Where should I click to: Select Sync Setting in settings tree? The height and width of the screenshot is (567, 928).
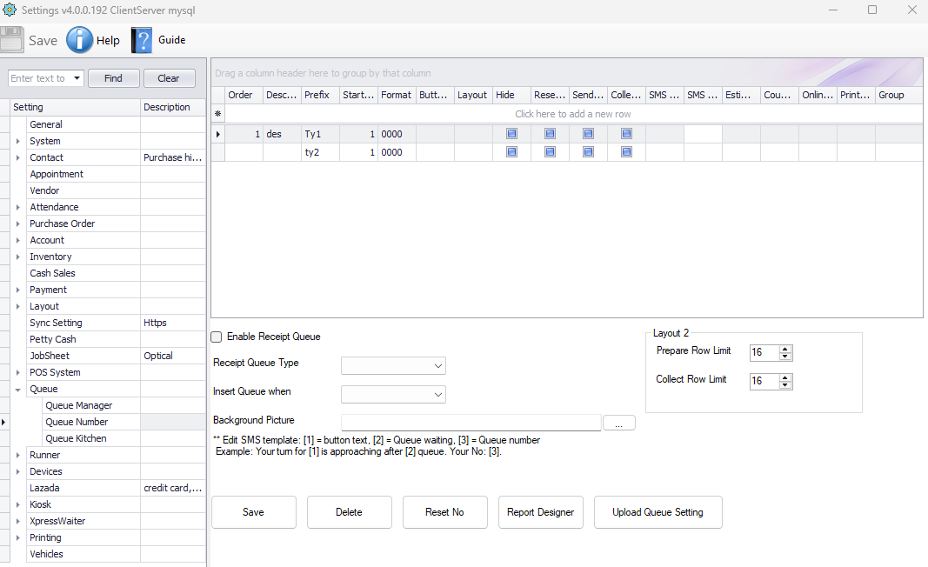point(57,323)
